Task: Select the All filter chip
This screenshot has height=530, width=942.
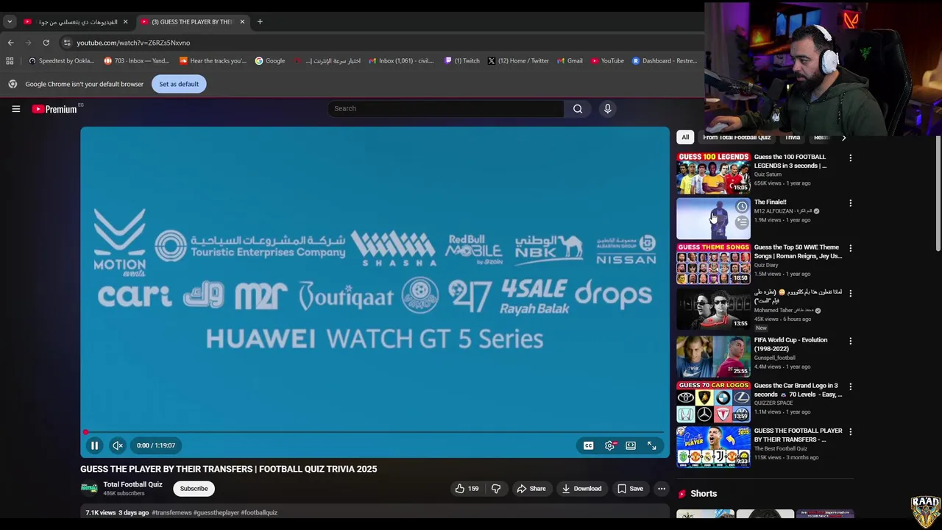Action: click(x=685, y=138)
